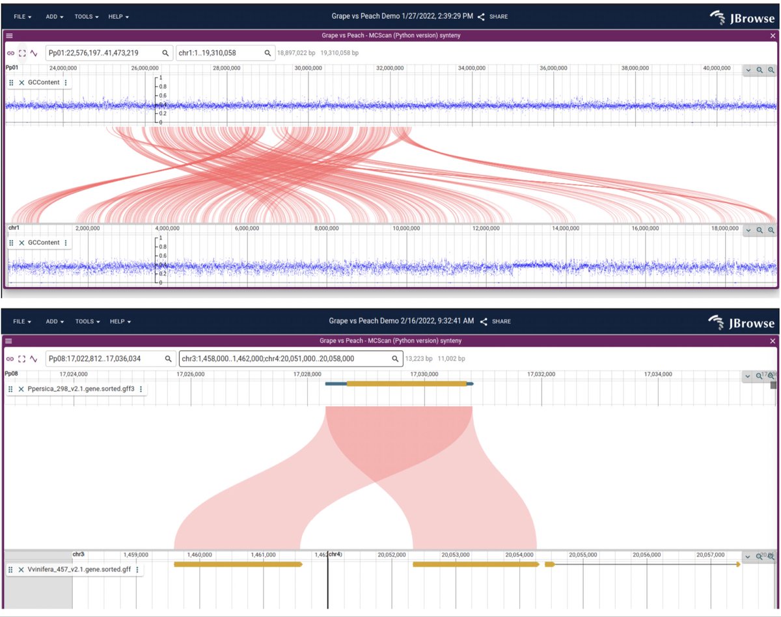Select the square selection icon next to chain

click(21, 53)
